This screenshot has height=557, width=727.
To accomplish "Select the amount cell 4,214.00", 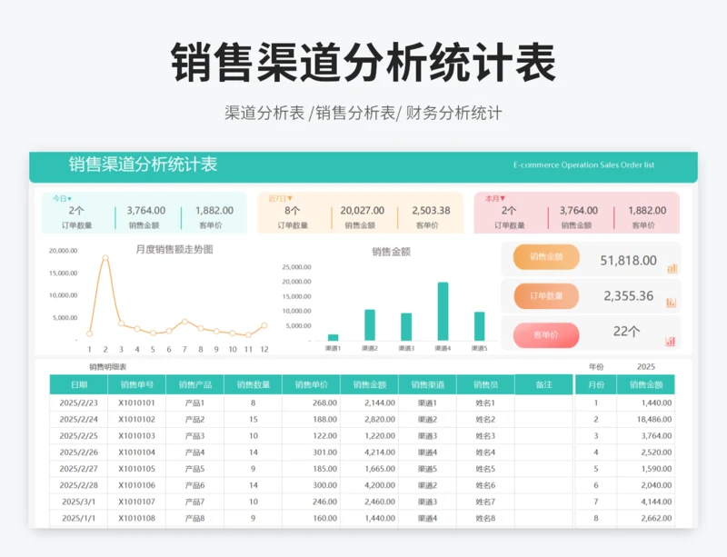I will click(x=370, y=453).
